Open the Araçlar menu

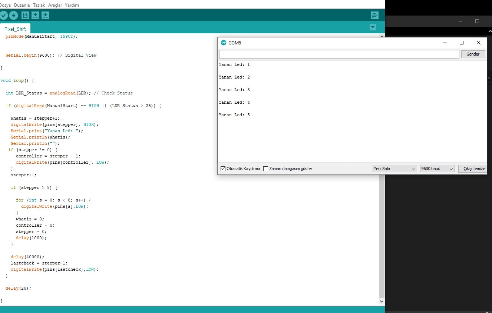(x=55, y=5)
